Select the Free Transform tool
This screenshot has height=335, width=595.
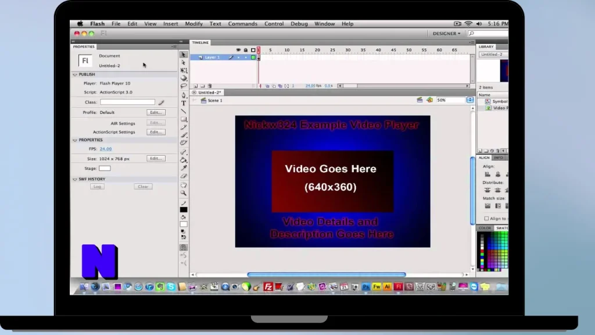click(x=184, y=70)
